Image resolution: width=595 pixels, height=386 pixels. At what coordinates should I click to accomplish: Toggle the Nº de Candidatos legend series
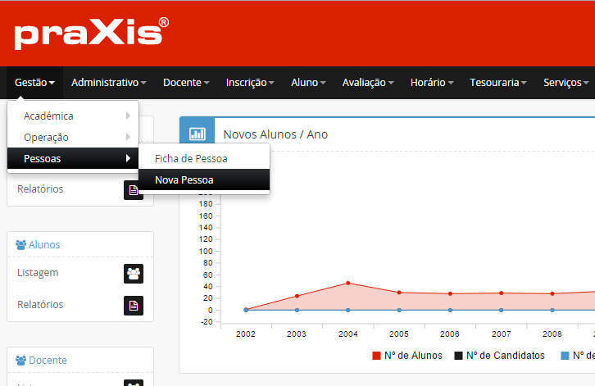(505, 356)
